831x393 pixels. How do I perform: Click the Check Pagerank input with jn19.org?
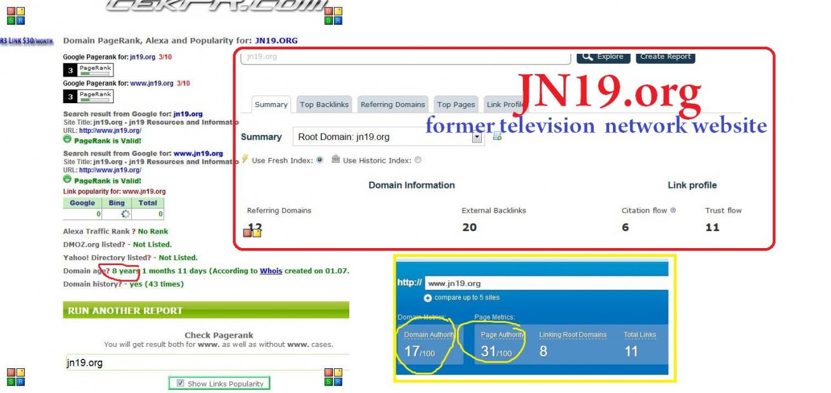coord(207,363)
